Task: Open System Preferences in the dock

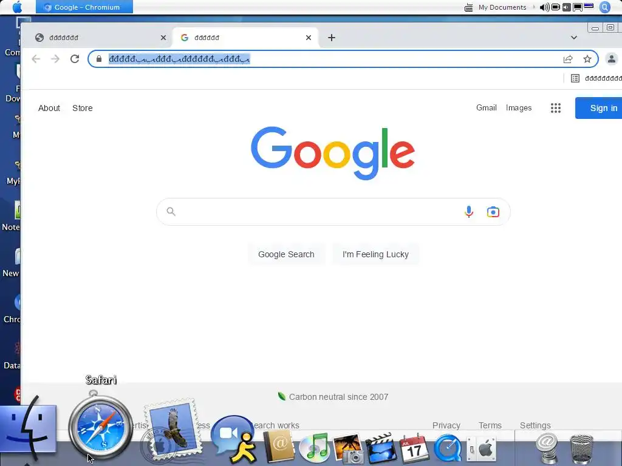Action: (482, 448)
